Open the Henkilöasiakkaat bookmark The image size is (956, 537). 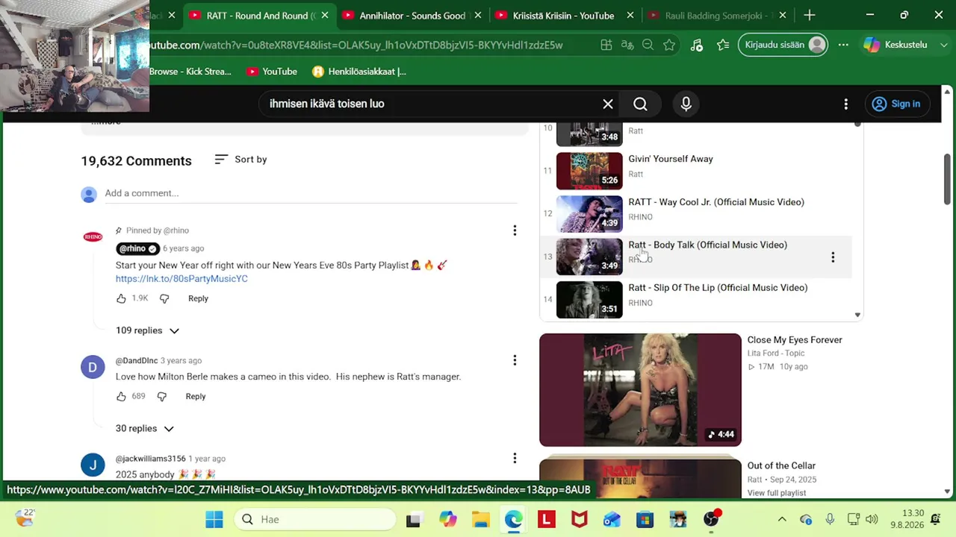pos(359,72)
